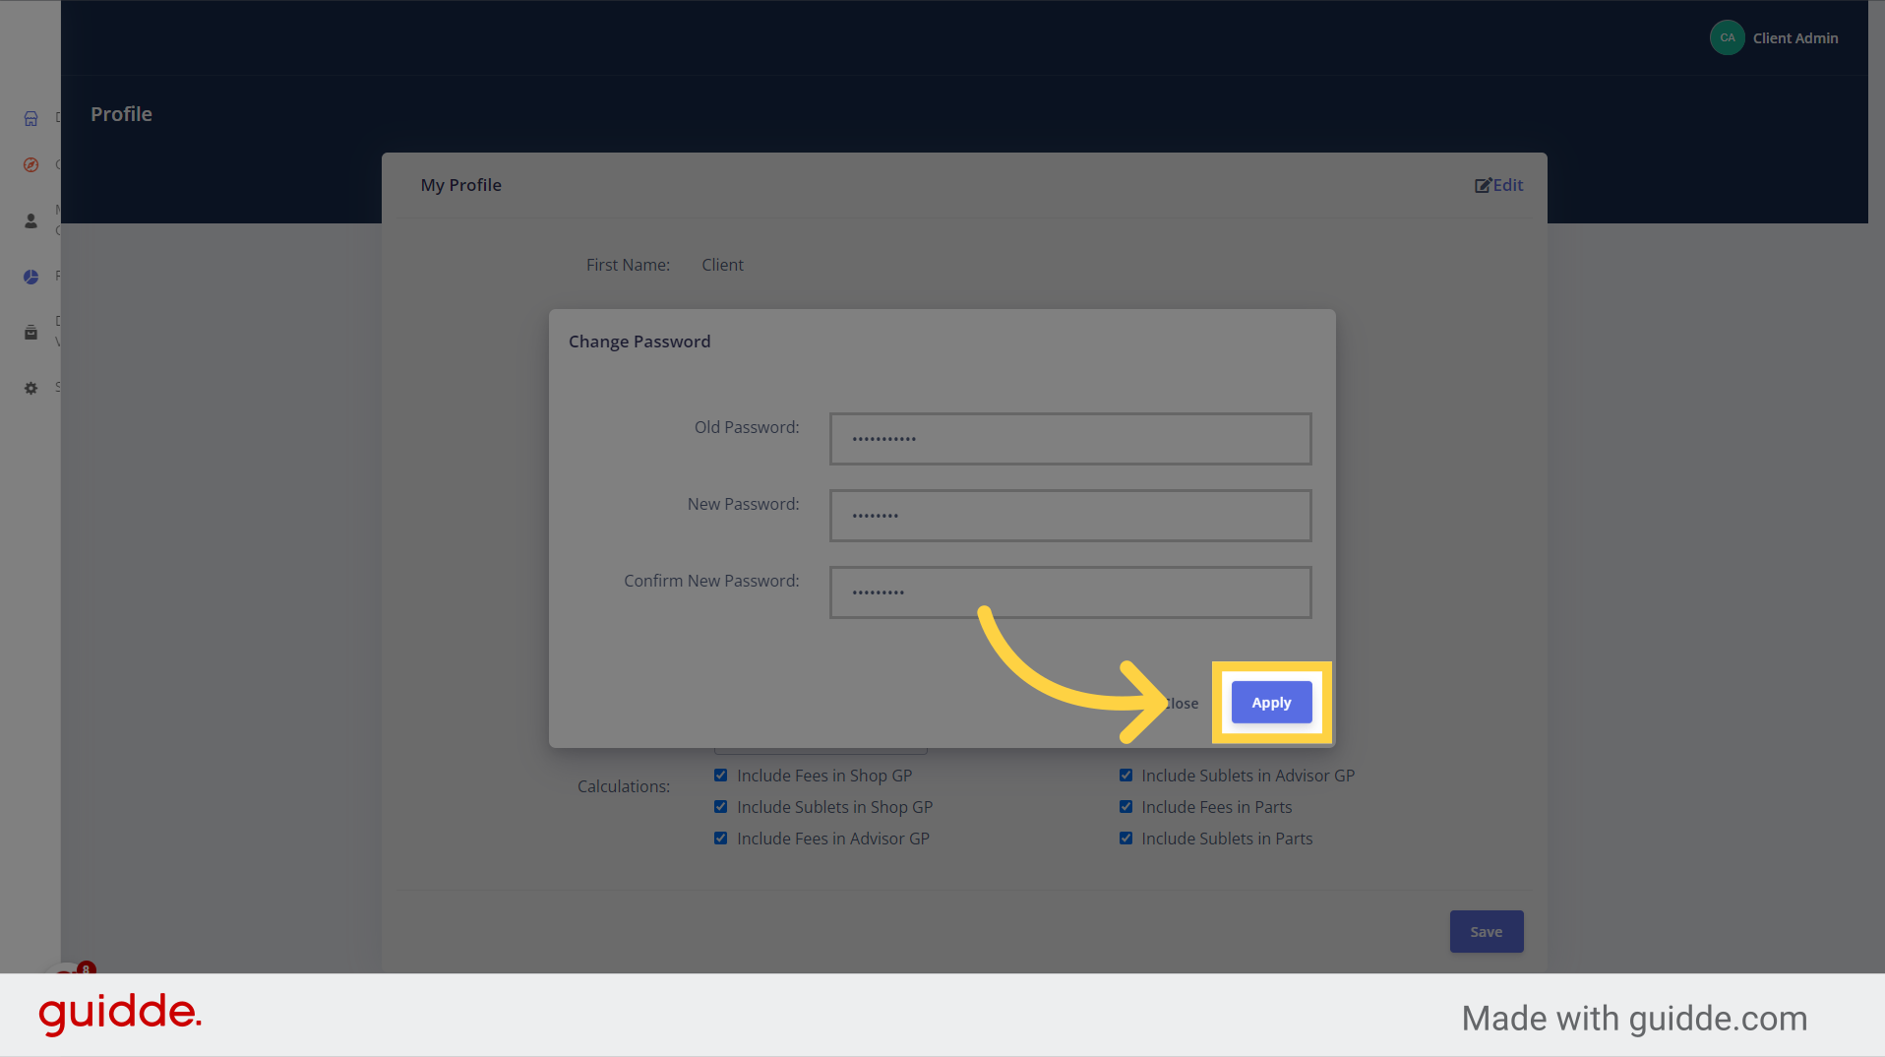The image size is (1885, 1057).
Task: Click the My Profile heading
Action: tap(461, 185)
